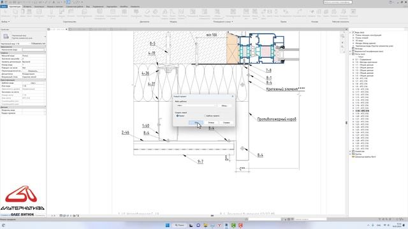This screenshot has width=408, height=229.
Task: Expand the Семейства node in project browser
Action: click(350, 151)
